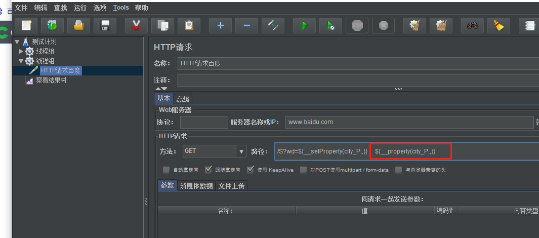Screen dimensions: 539x238
Task: Open the 编辑 menu
Action: pos(40,7)
